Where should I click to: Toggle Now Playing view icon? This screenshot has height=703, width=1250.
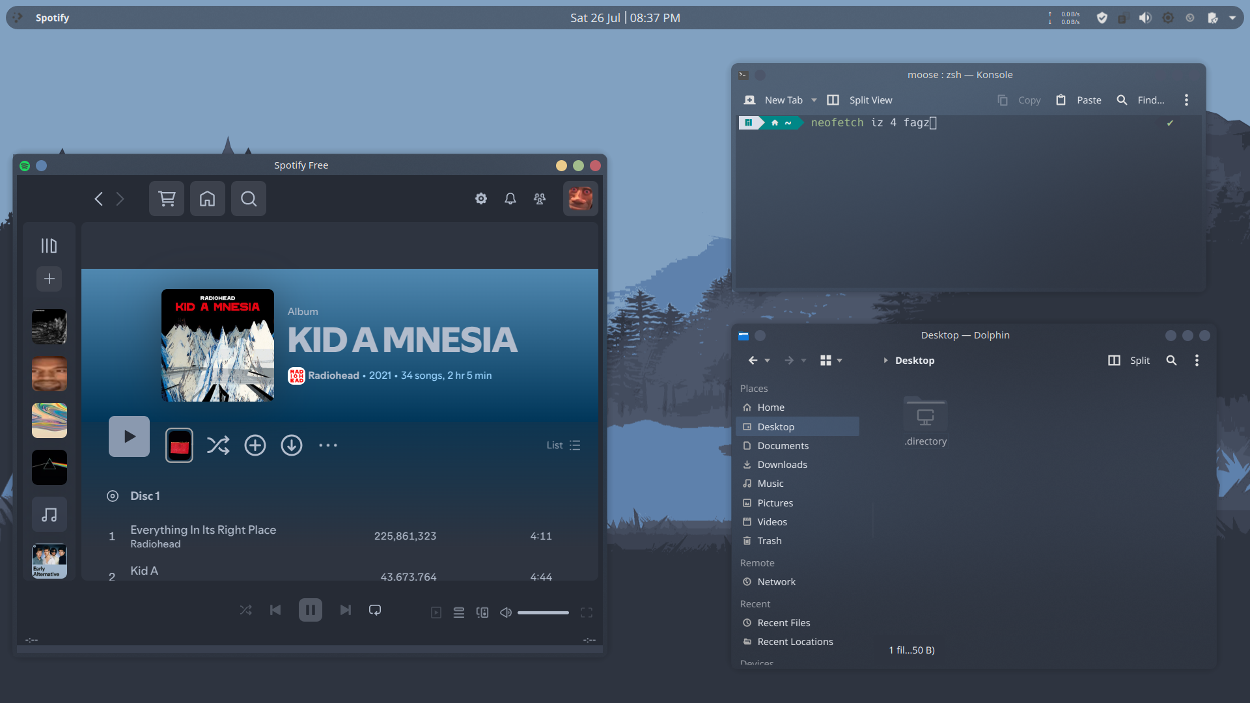tap(436, 613)
